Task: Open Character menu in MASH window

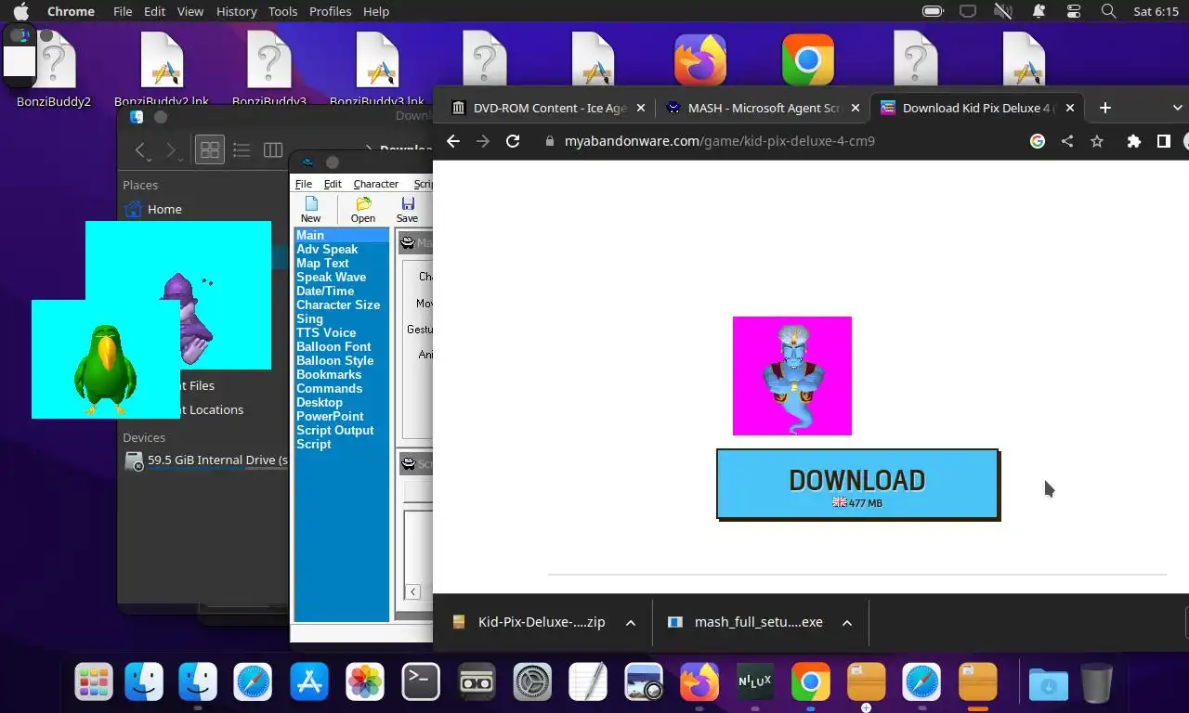Action: click(376, 184)
